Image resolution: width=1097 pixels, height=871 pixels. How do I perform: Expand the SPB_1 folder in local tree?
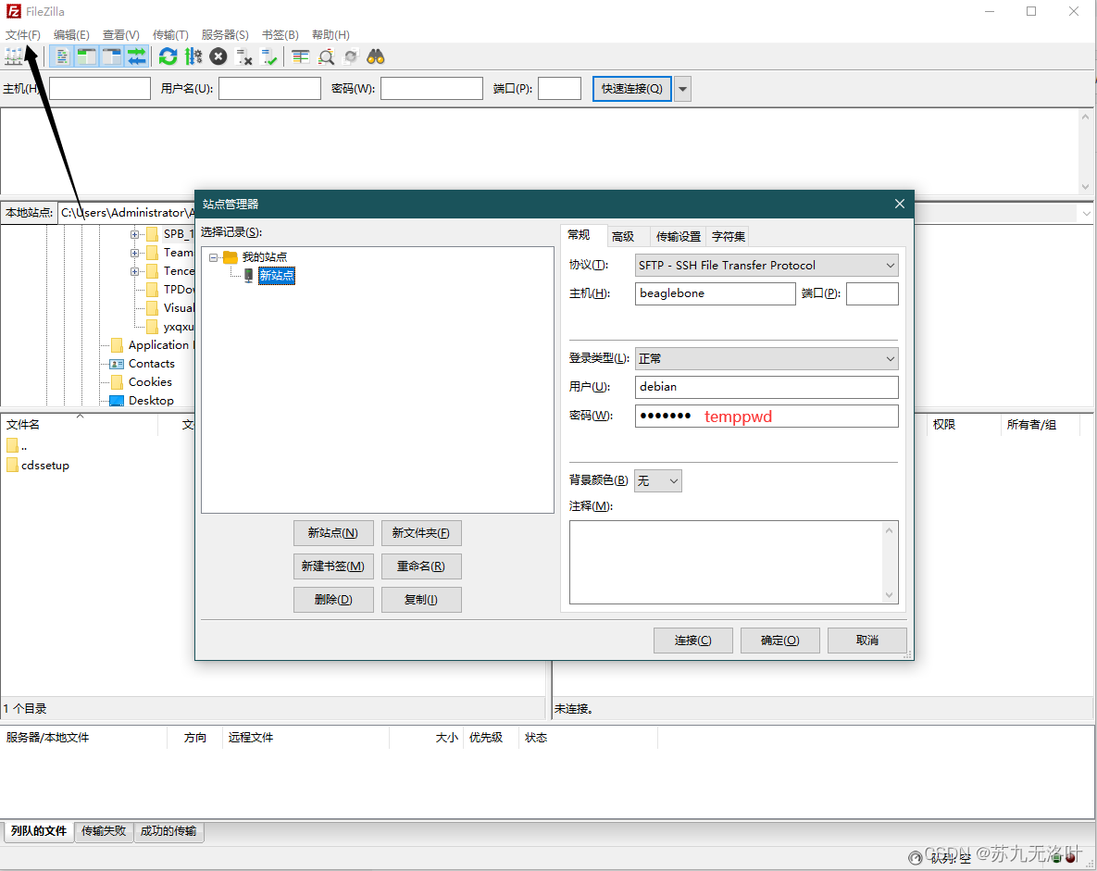[134, 234]
